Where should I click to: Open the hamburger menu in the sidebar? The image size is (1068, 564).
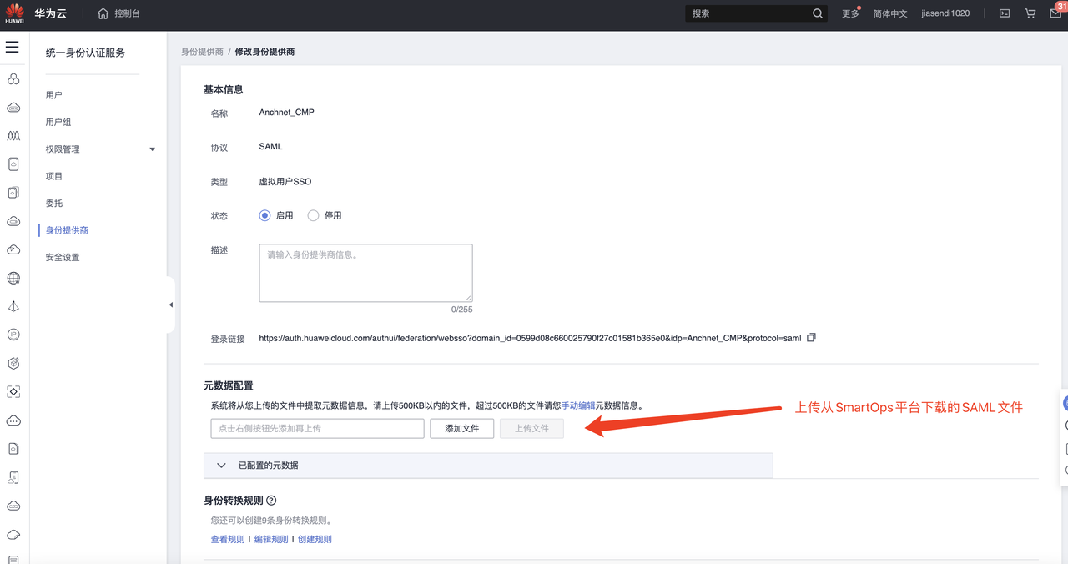pos(12,47)
